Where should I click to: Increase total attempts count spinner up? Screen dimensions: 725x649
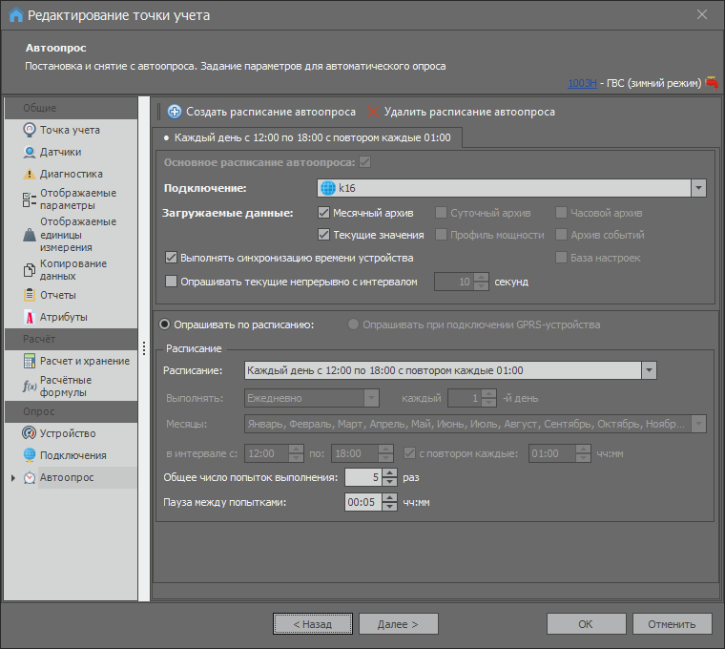389,472
